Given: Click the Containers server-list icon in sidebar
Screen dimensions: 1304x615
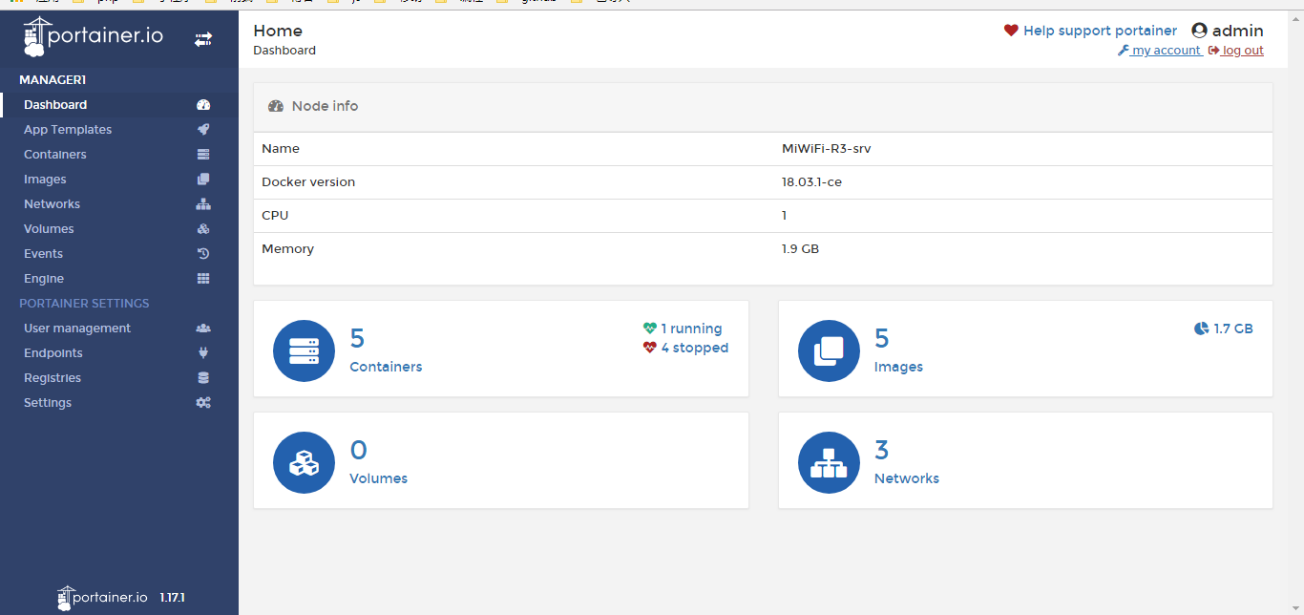Looking at the screenshot, I should coord(202,154).
